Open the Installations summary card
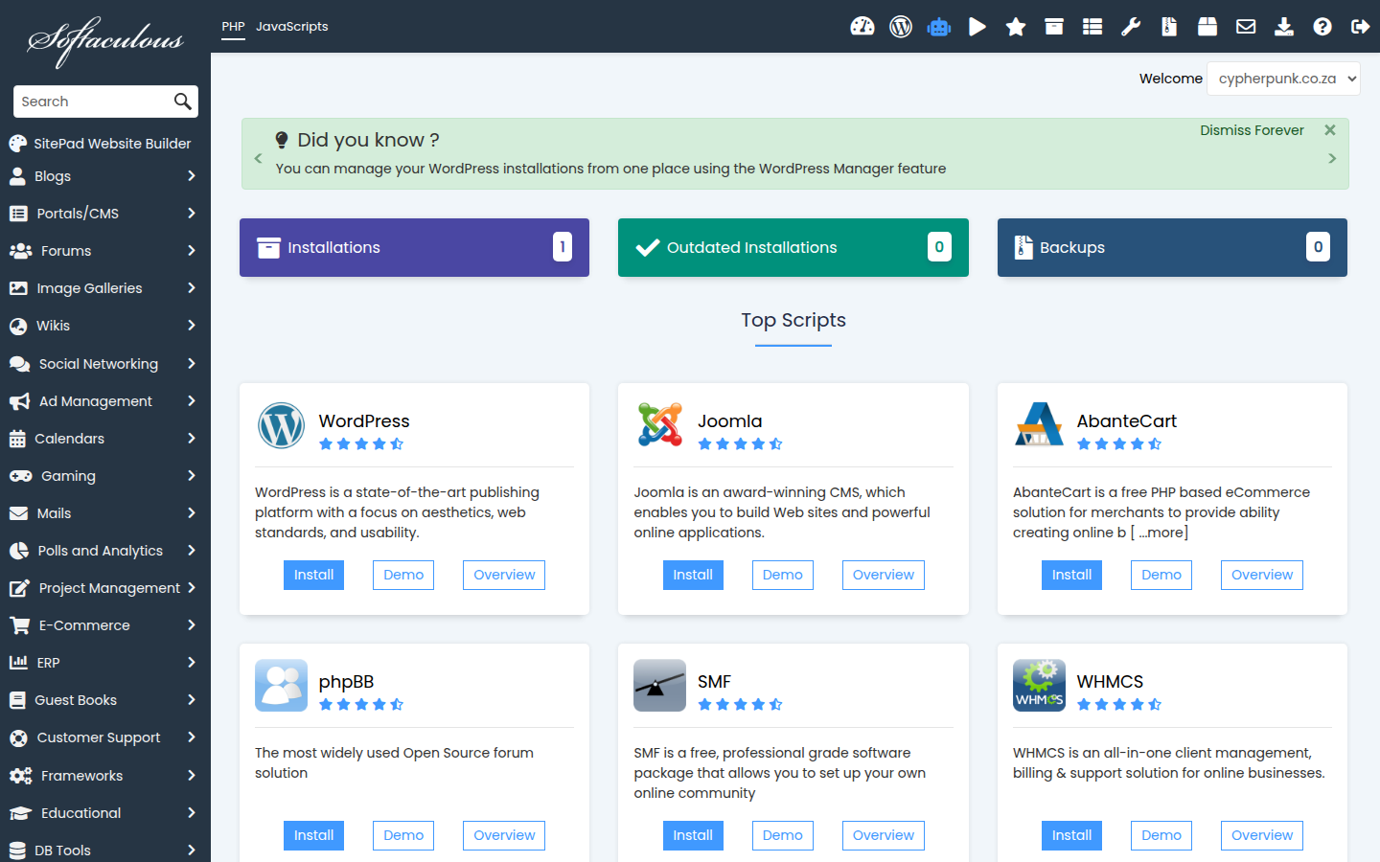The height and width of the screenshot is (862, 1380). pos(414,247)
